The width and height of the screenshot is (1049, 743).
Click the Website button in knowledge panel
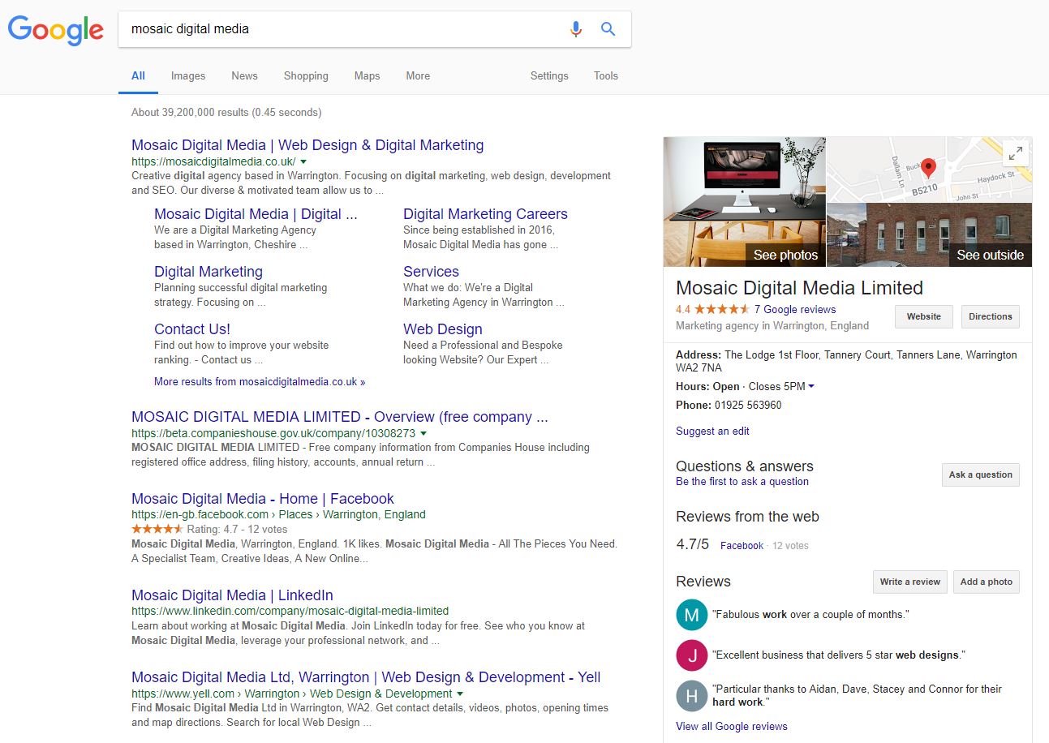[x=924, y=316]
